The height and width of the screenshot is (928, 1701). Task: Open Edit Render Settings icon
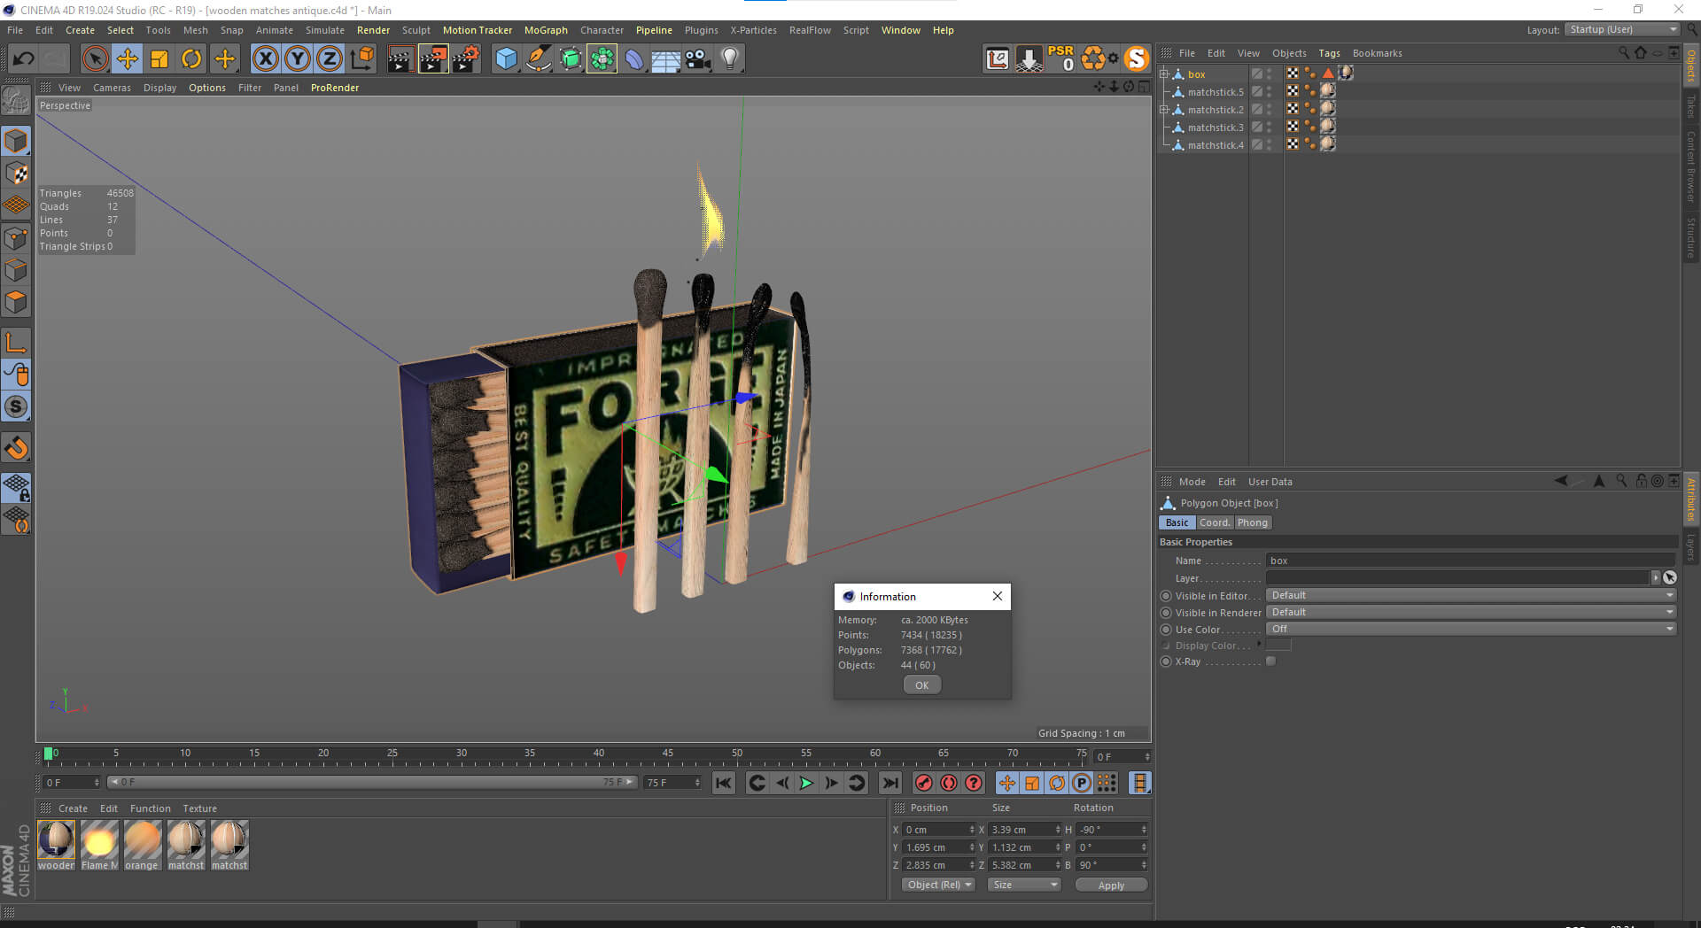pyautogui.click(x=466, y=59)
